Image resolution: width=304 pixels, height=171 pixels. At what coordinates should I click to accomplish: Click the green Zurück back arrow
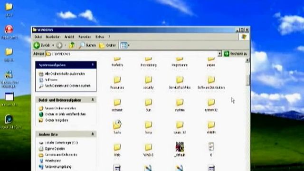(37, 46)
